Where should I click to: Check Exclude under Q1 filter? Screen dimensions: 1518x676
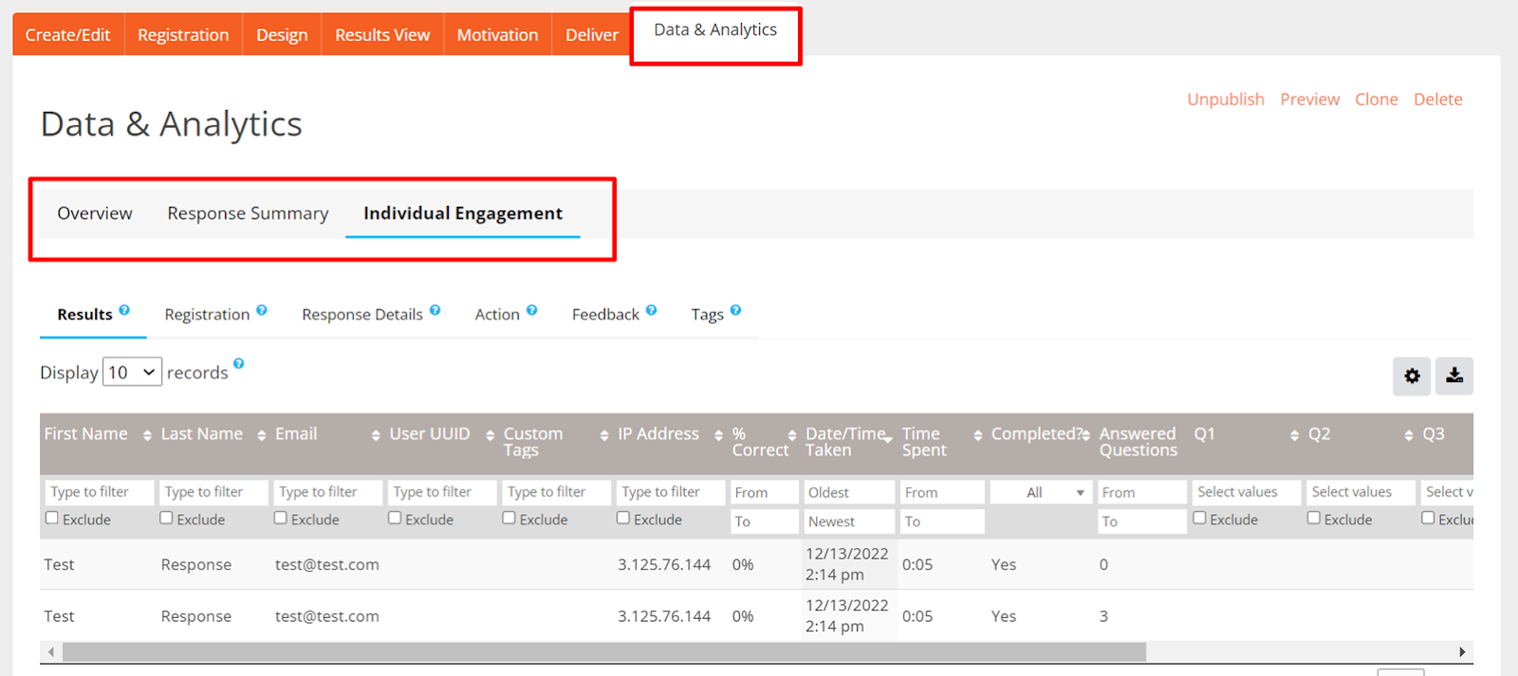pos(1200,518)
